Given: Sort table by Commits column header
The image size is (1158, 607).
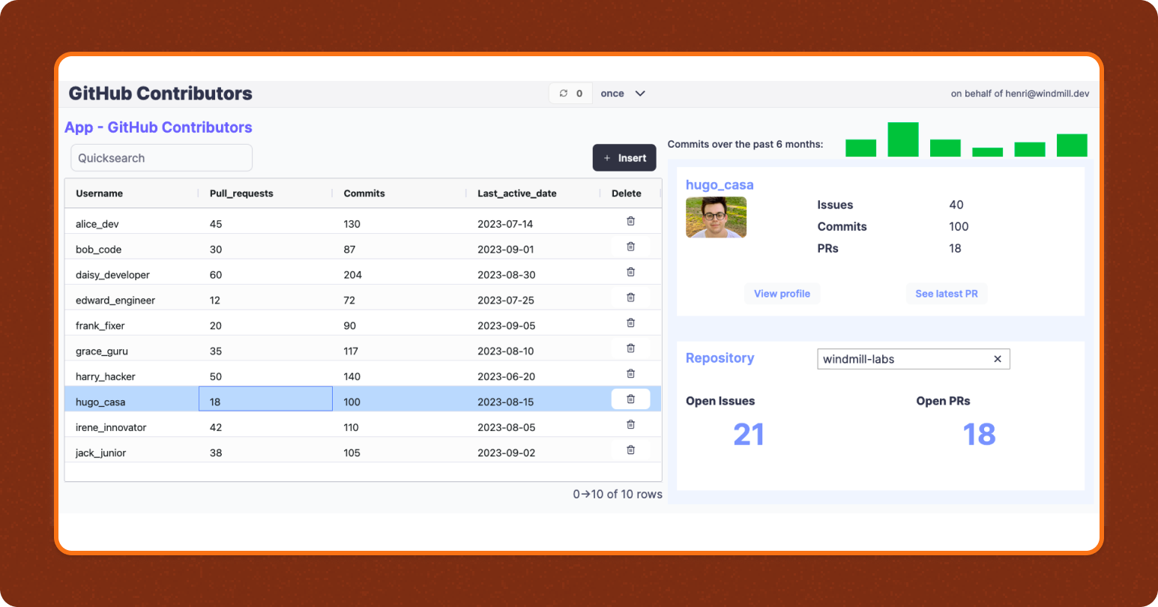Looking at the screenshot, I should (x=364, y=193).
